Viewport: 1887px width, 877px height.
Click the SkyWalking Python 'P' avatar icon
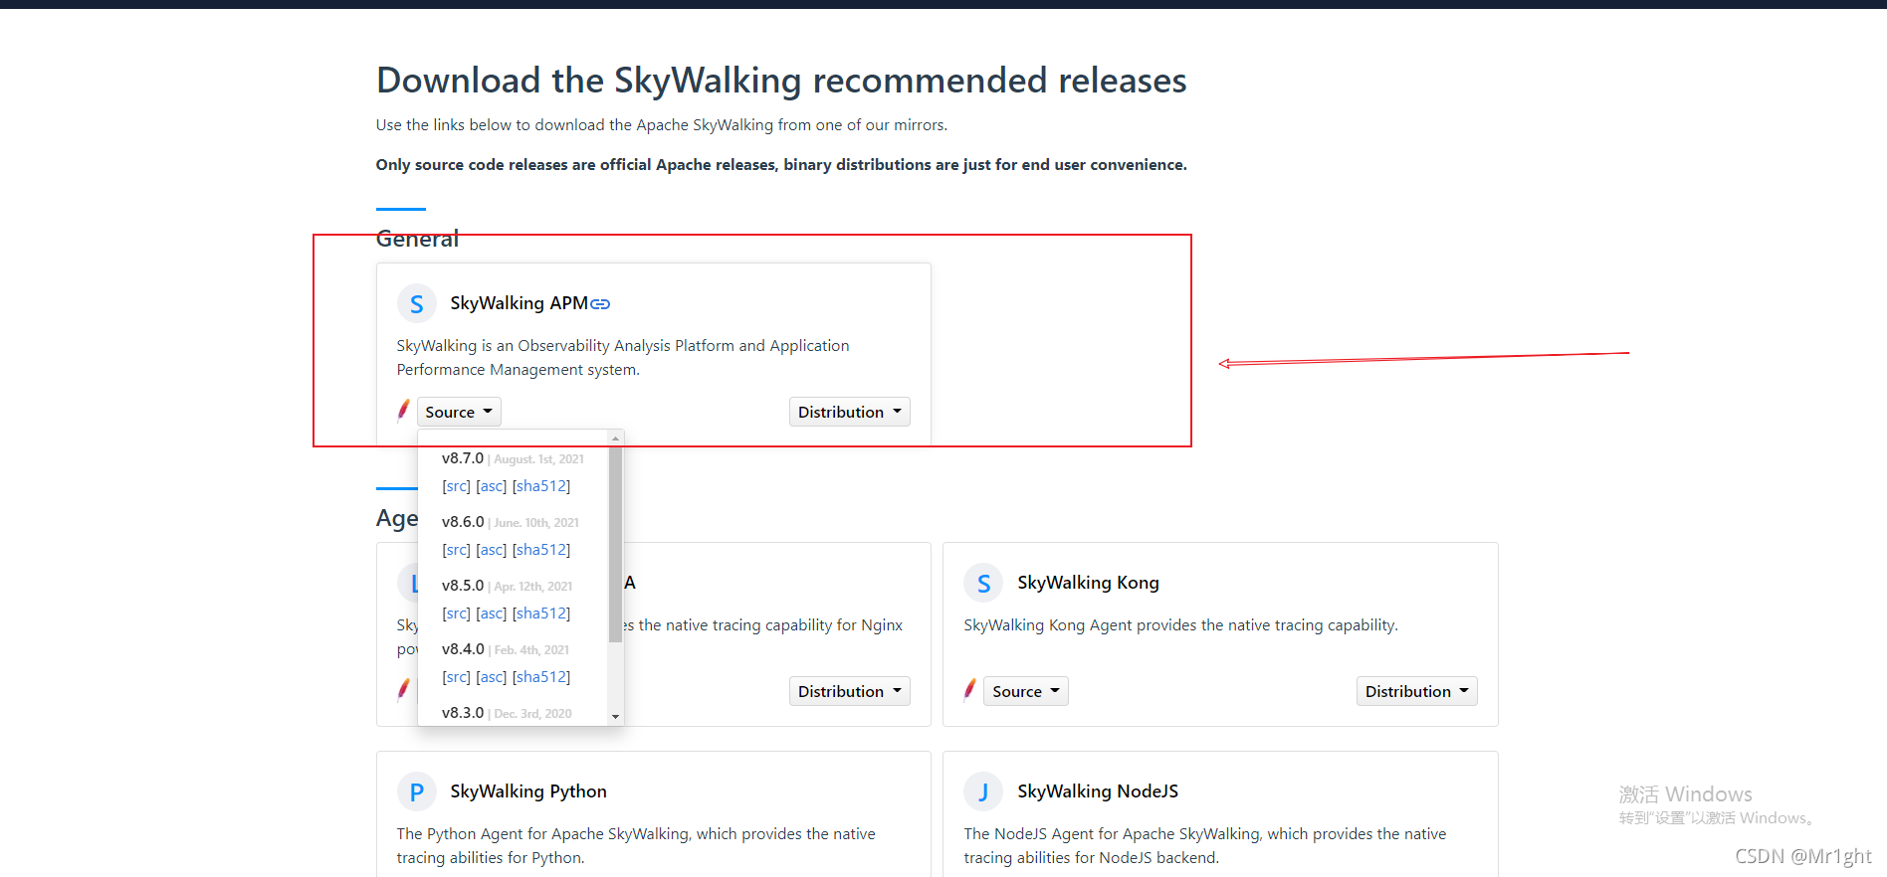417,792
